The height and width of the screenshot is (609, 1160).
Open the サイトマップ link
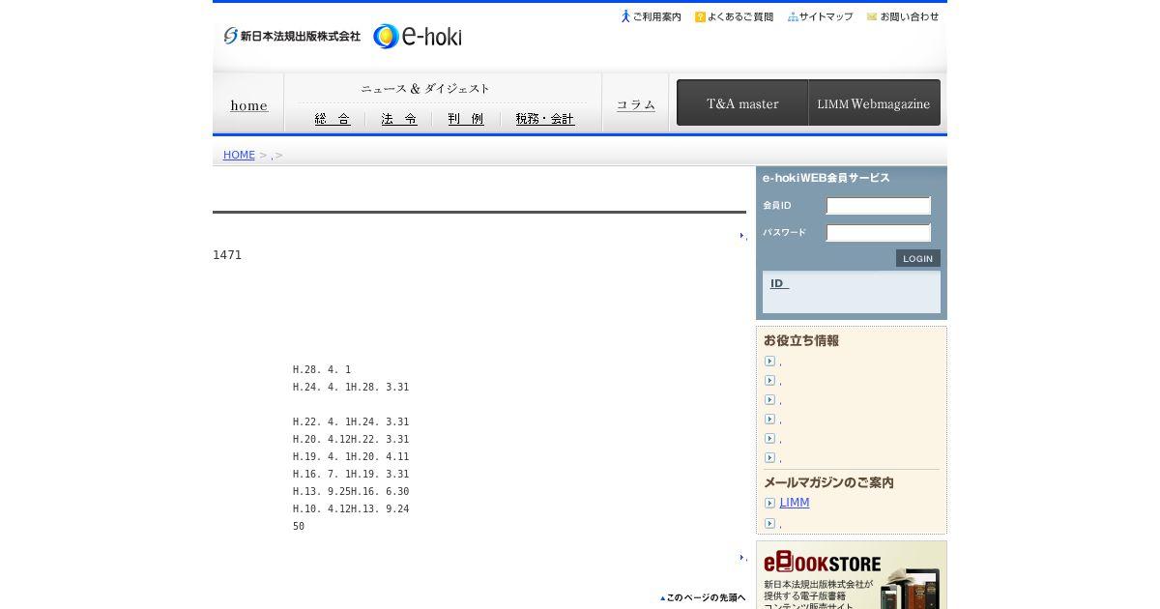pos(826,16)
